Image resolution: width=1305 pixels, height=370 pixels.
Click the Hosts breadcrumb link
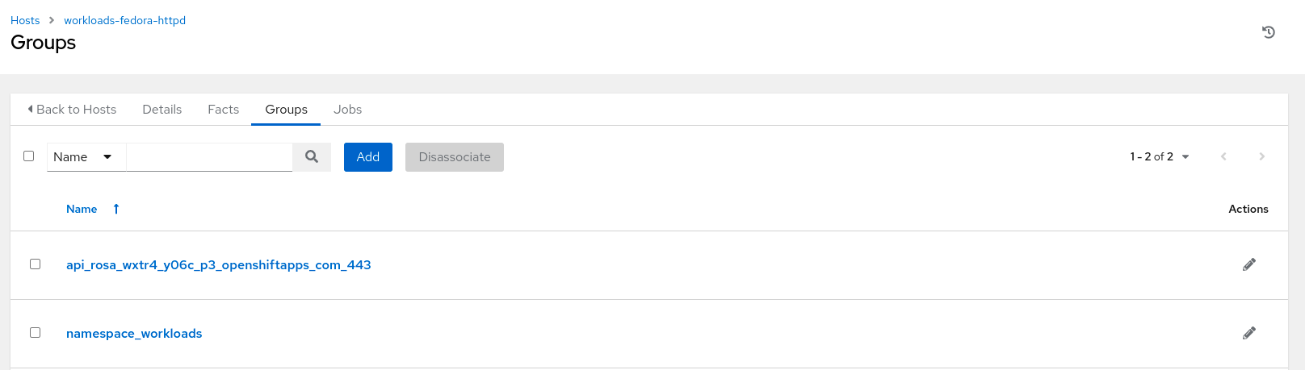click(25, 20)
